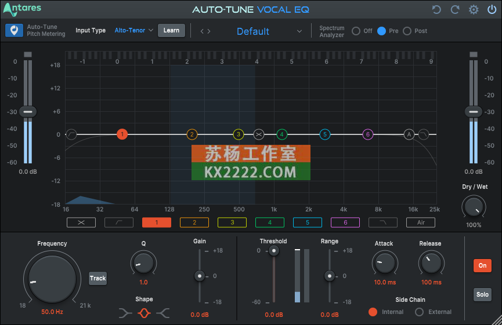Set Spectrum Analyzer to Pre
This screenshot has height=325, width=502.
381,31
